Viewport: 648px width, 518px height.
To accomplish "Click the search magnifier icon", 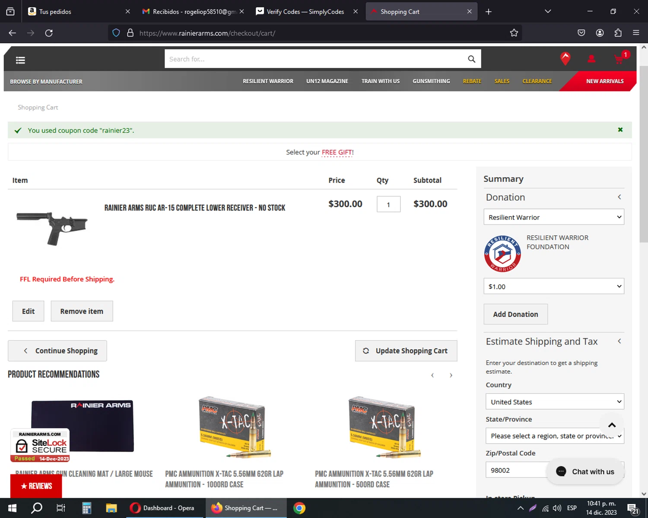I will click(471, 59).
